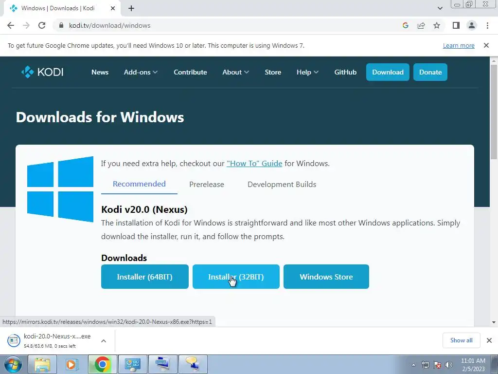Download the Installer (64BIT)
This screenshot has width=498, height=374.
[x=145, y=277]
